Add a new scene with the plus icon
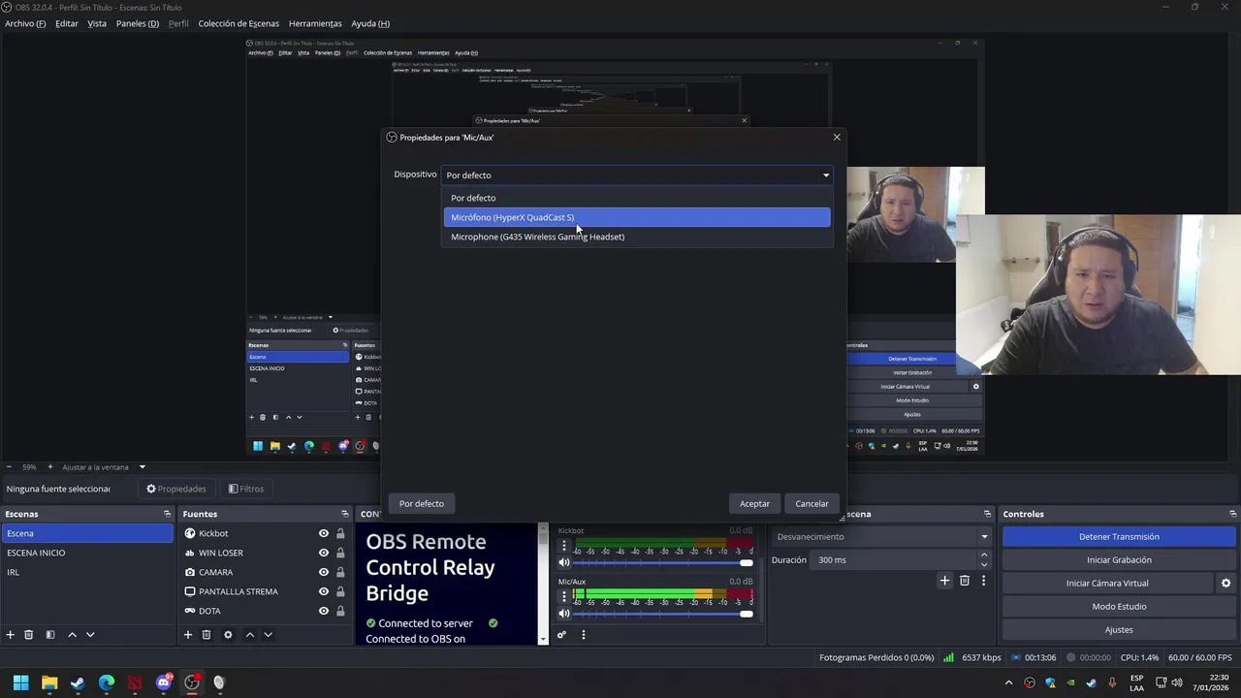The image size is (1241, 698). tap(11, 635)
